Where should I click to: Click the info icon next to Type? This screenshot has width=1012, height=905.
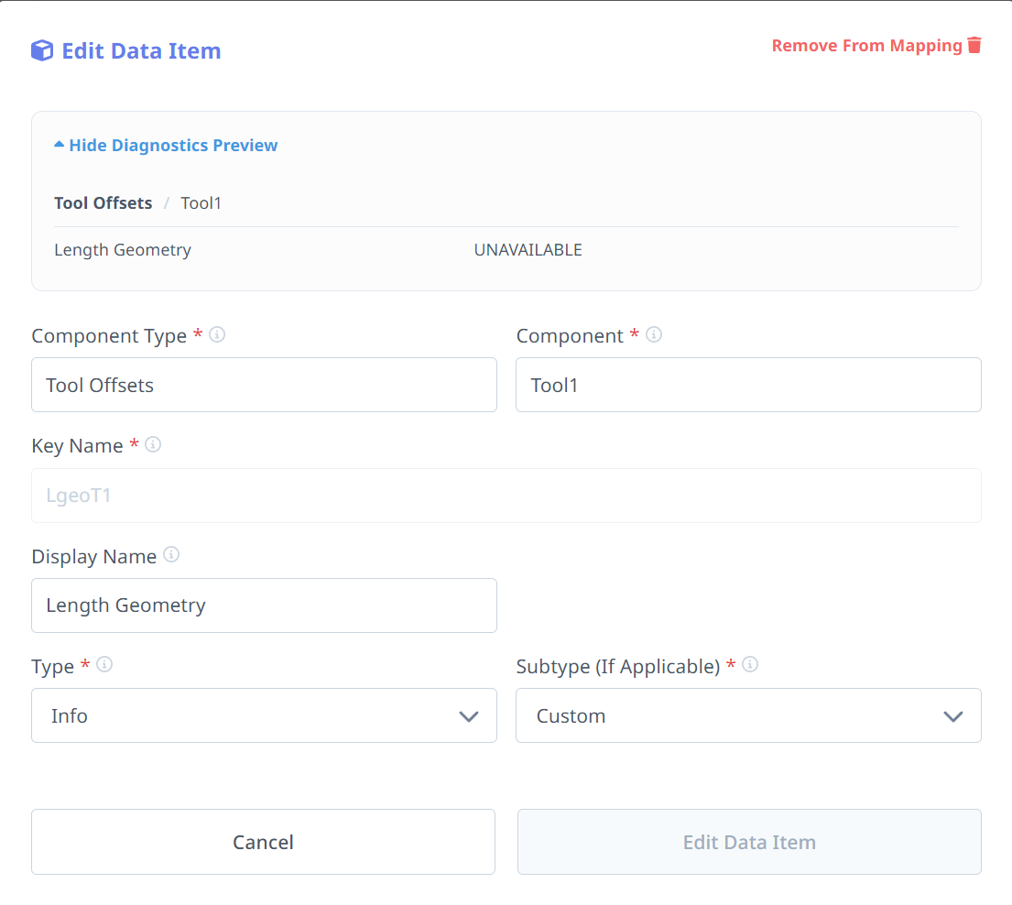point(104,665)
